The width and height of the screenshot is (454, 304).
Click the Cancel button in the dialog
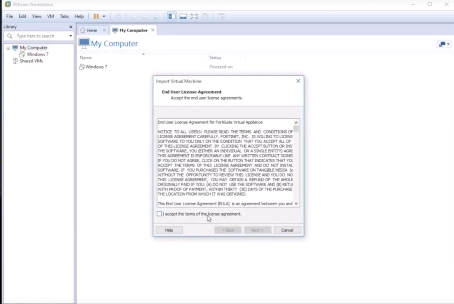tap(287, 230)
